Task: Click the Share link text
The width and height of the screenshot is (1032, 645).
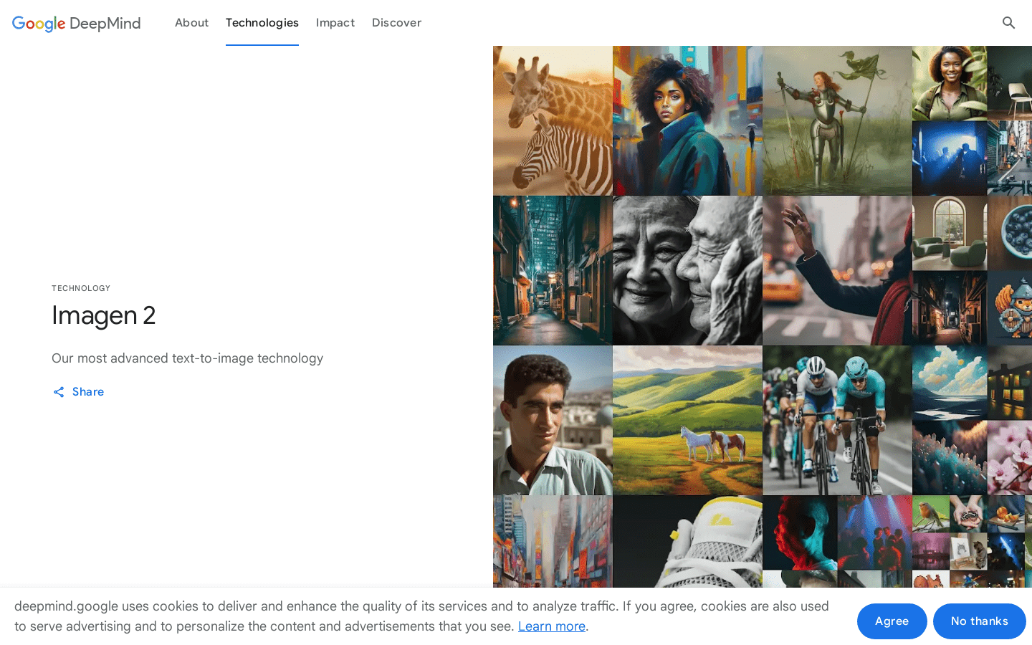Action: tap(88, 392)
